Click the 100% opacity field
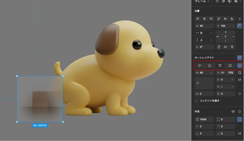Viewport: 244px width, 141px height. point(204,119)
